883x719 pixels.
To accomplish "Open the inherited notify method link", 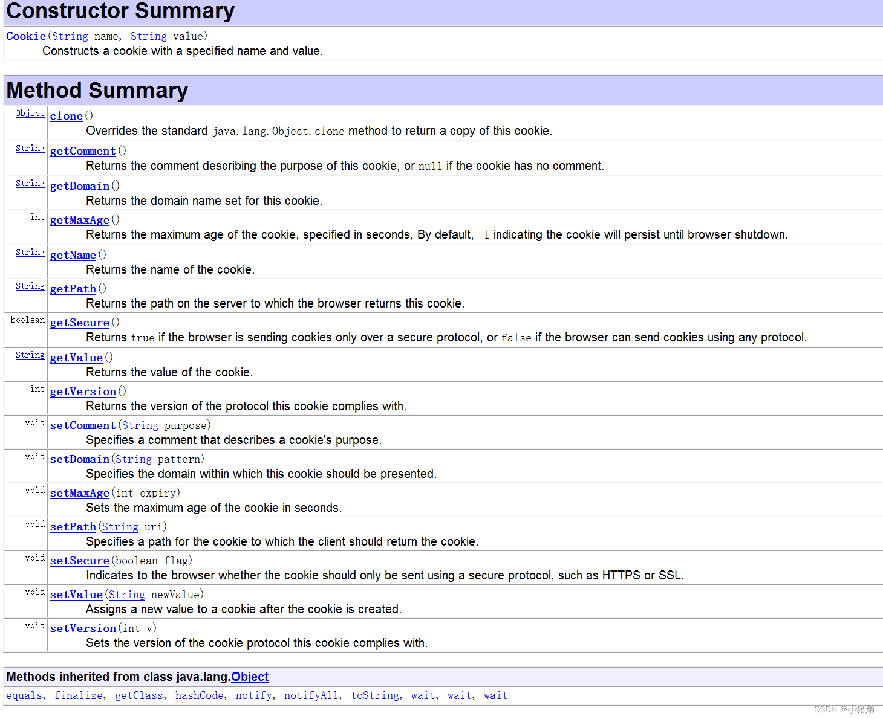I will (x=254, y=695).
